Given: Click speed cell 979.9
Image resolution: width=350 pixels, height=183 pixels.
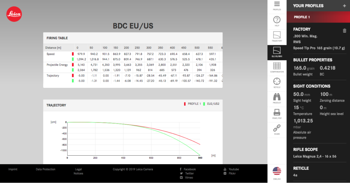Looking at the screenshot, I should pos(81,54).
